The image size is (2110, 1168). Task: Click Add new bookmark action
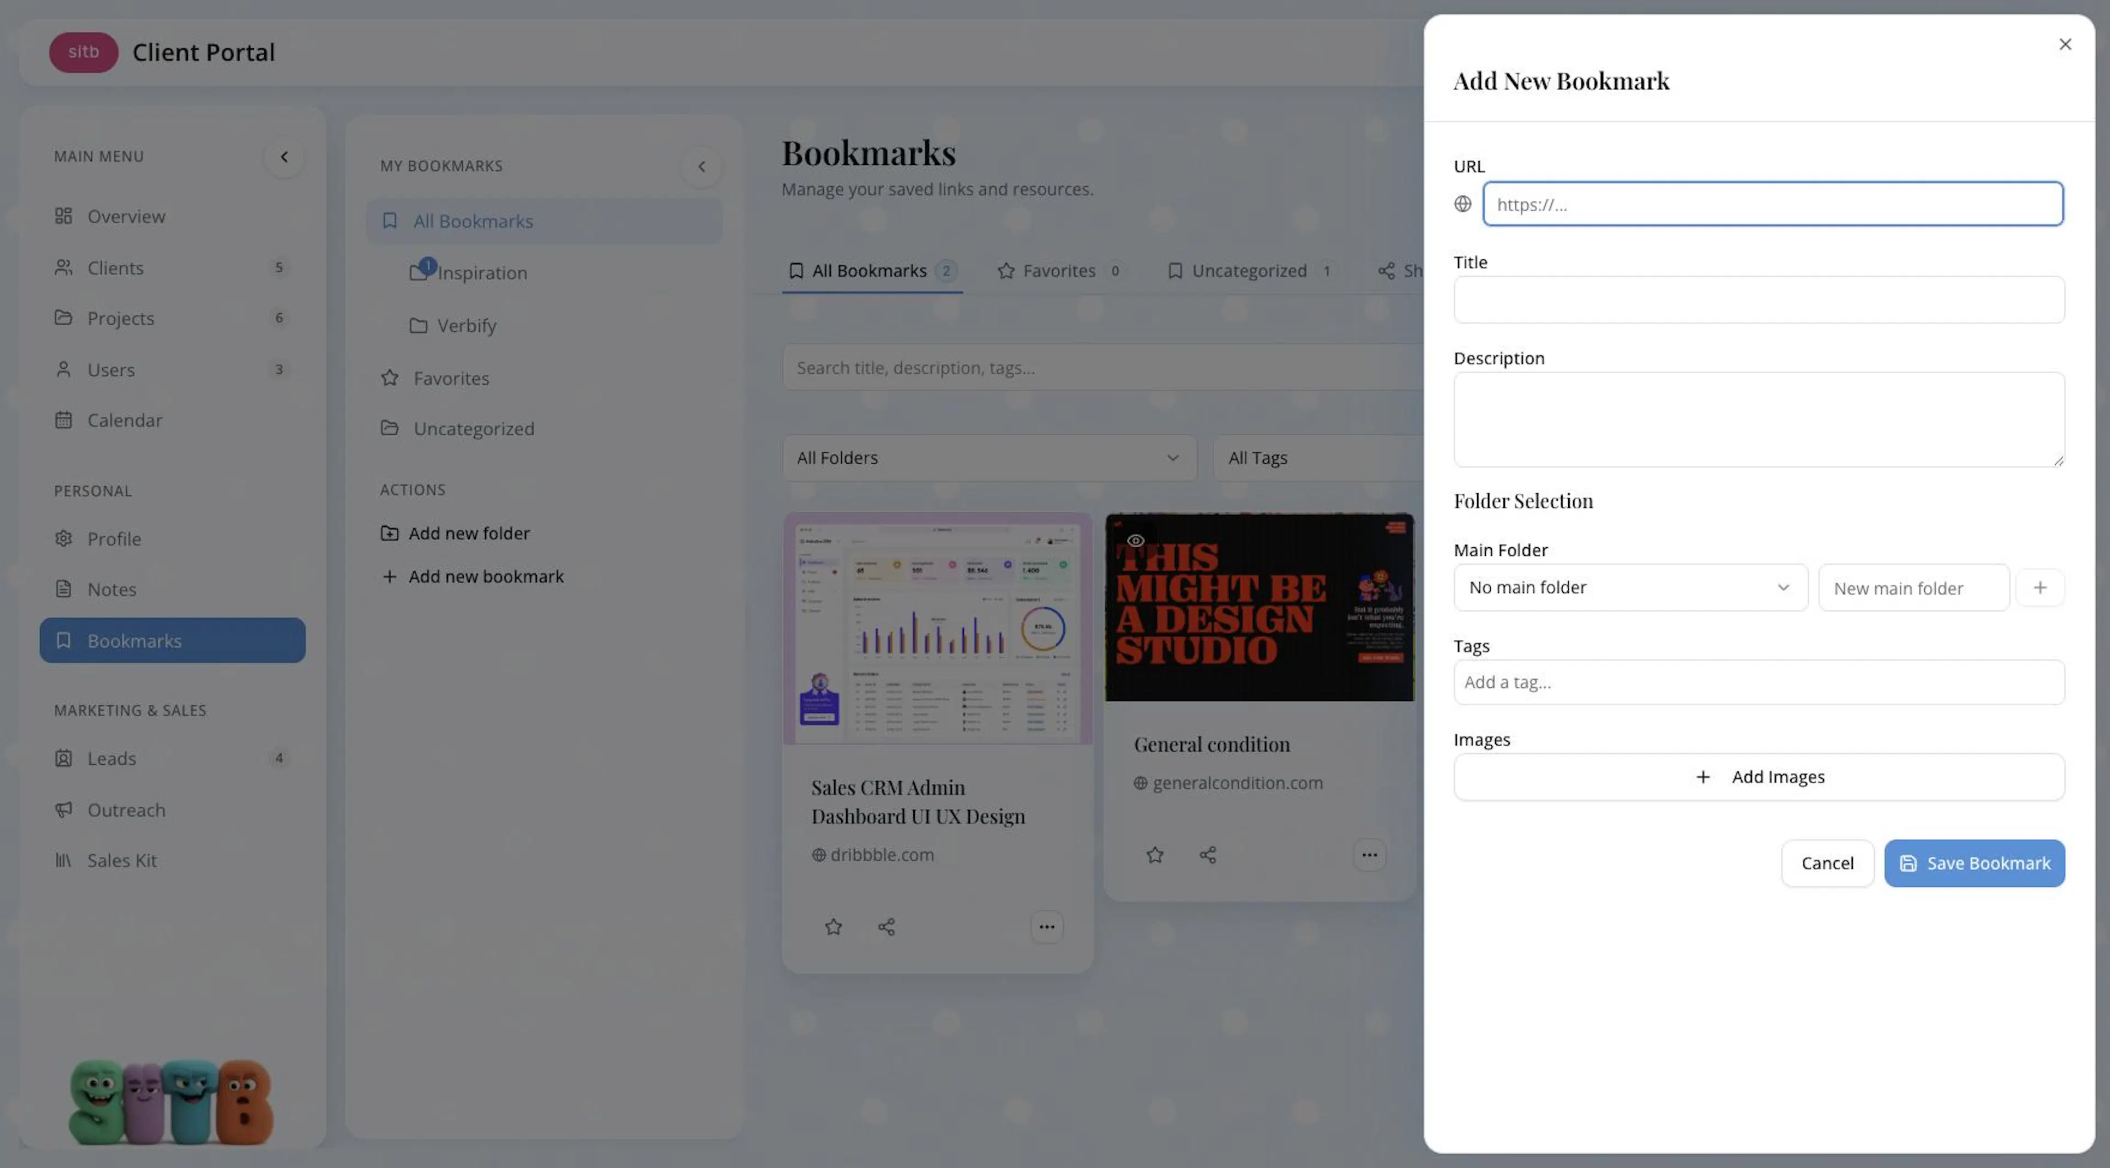tap(473, 577)
